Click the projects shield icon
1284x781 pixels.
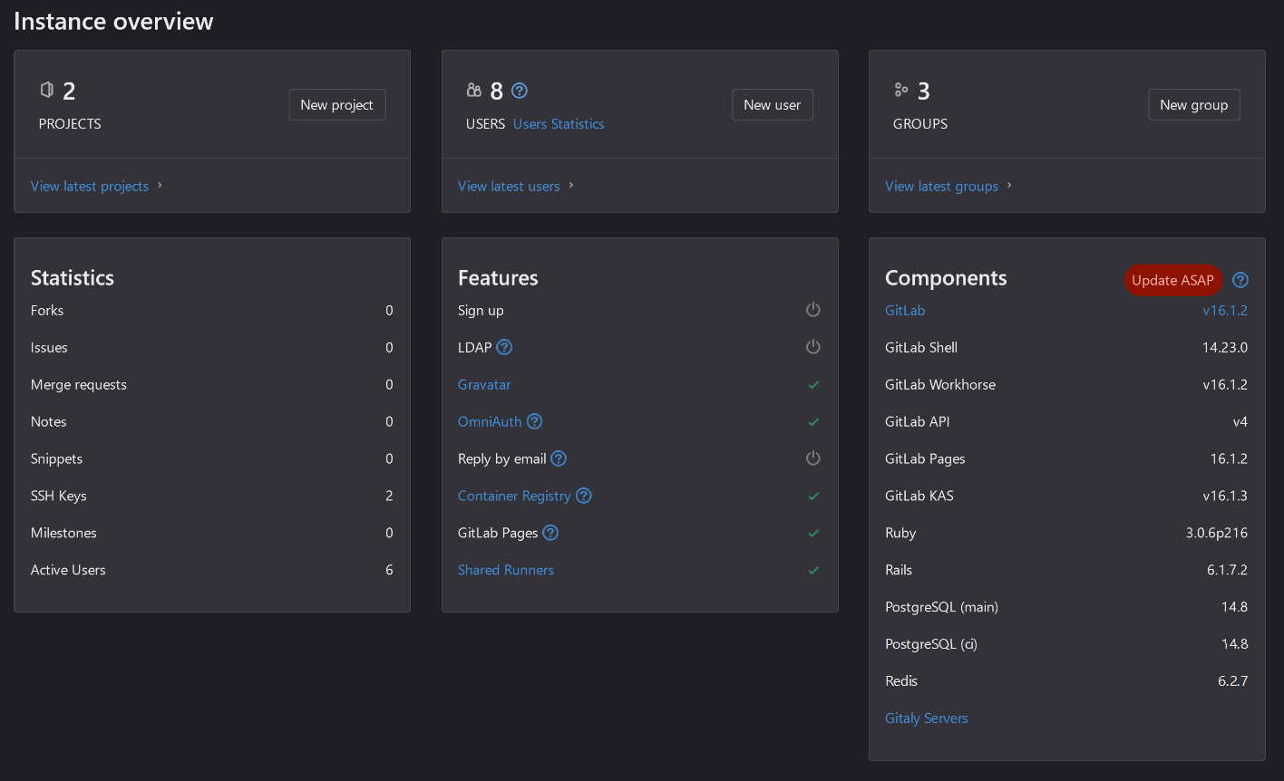point(46,90)
